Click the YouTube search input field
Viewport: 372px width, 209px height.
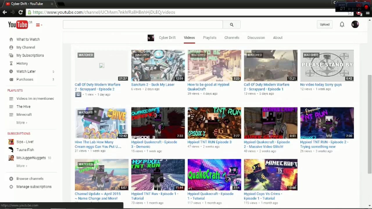(x=143, y=25)
